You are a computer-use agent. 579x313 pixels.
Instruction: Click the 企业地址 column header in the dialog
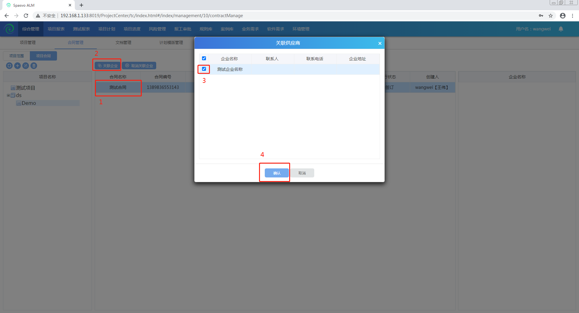[358, 59]
